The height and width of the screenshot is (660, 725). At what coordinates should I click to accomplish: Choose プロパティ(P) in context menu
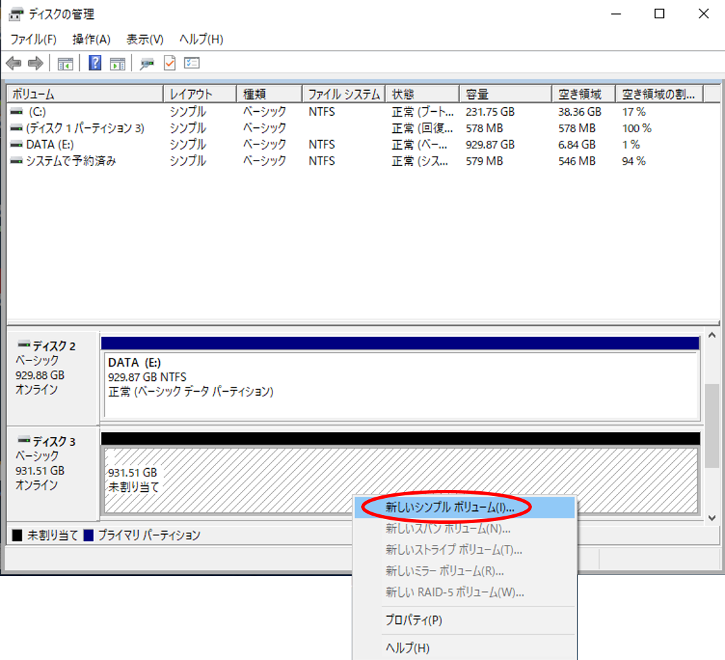(465, 620)
